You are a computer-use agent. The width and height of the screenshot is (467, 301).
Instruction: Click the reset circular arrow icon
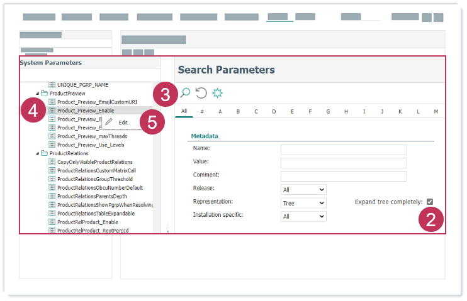[x=201, y=93]
